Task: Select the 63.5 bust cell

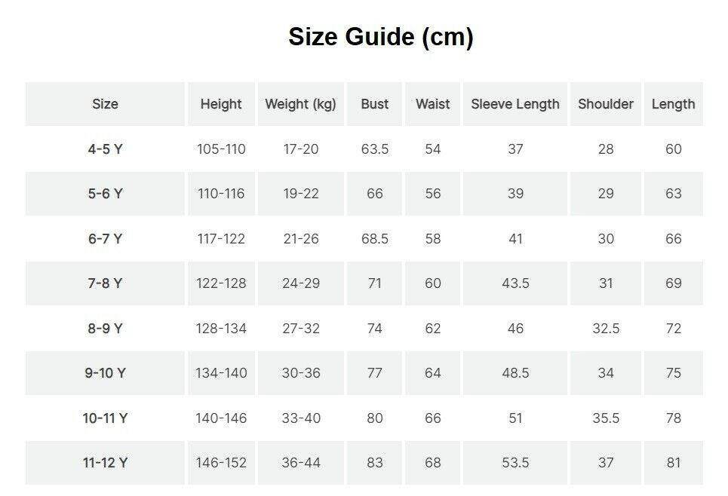Action: tap(375, 149)
